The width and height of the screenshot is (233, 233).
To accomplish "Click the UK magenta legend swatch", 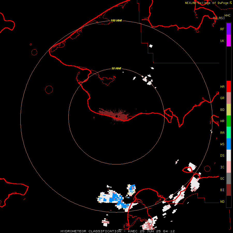I will pyautogui.click(x=229, y=41).
